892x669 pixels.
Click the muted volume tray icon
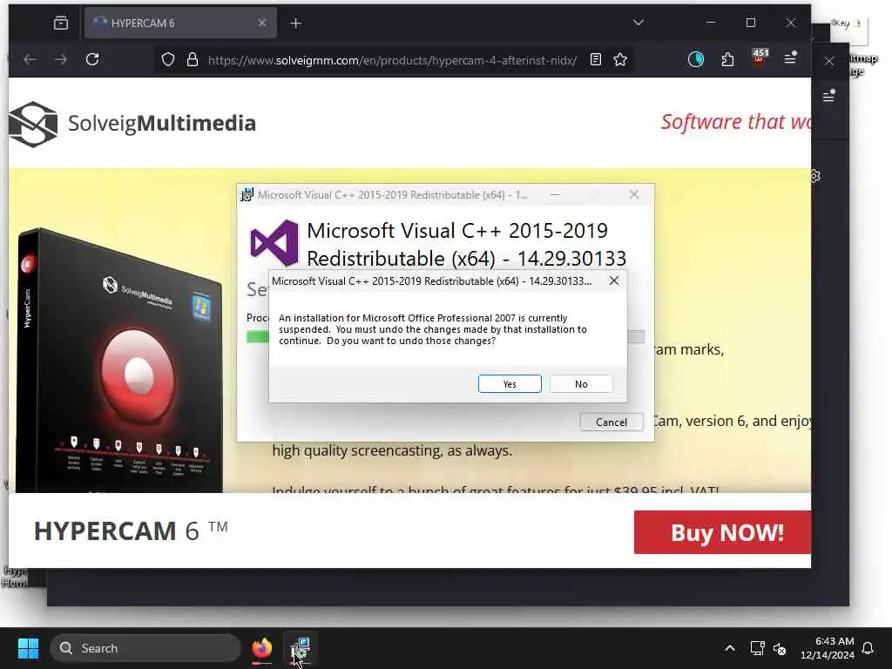[780, 648]
